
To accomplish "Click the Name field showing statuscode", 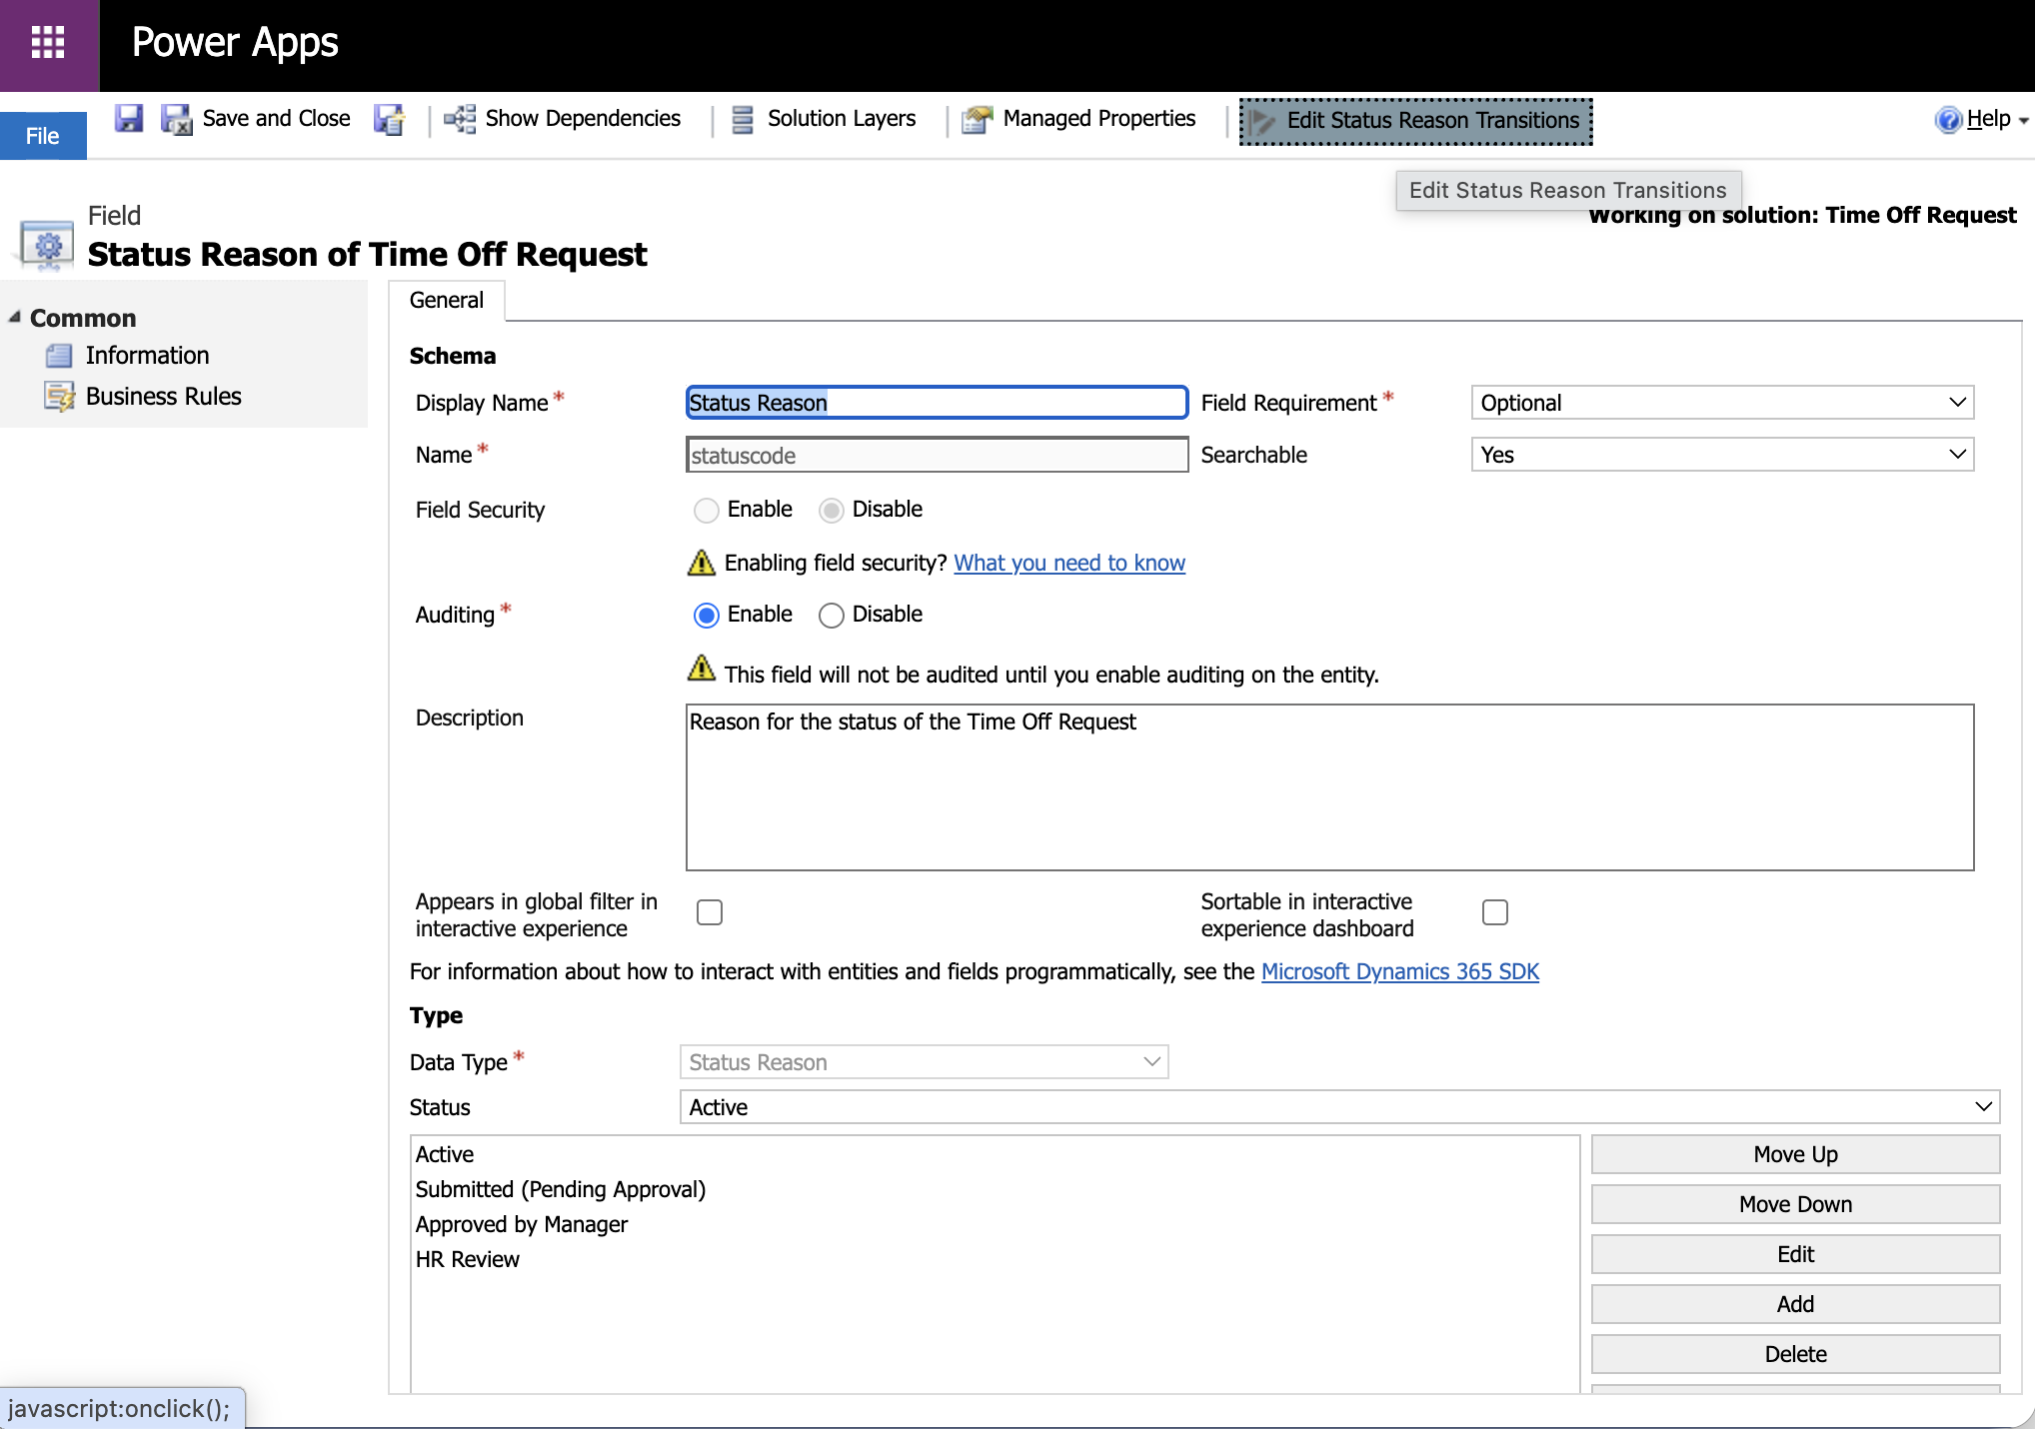I will click(937, 455).
